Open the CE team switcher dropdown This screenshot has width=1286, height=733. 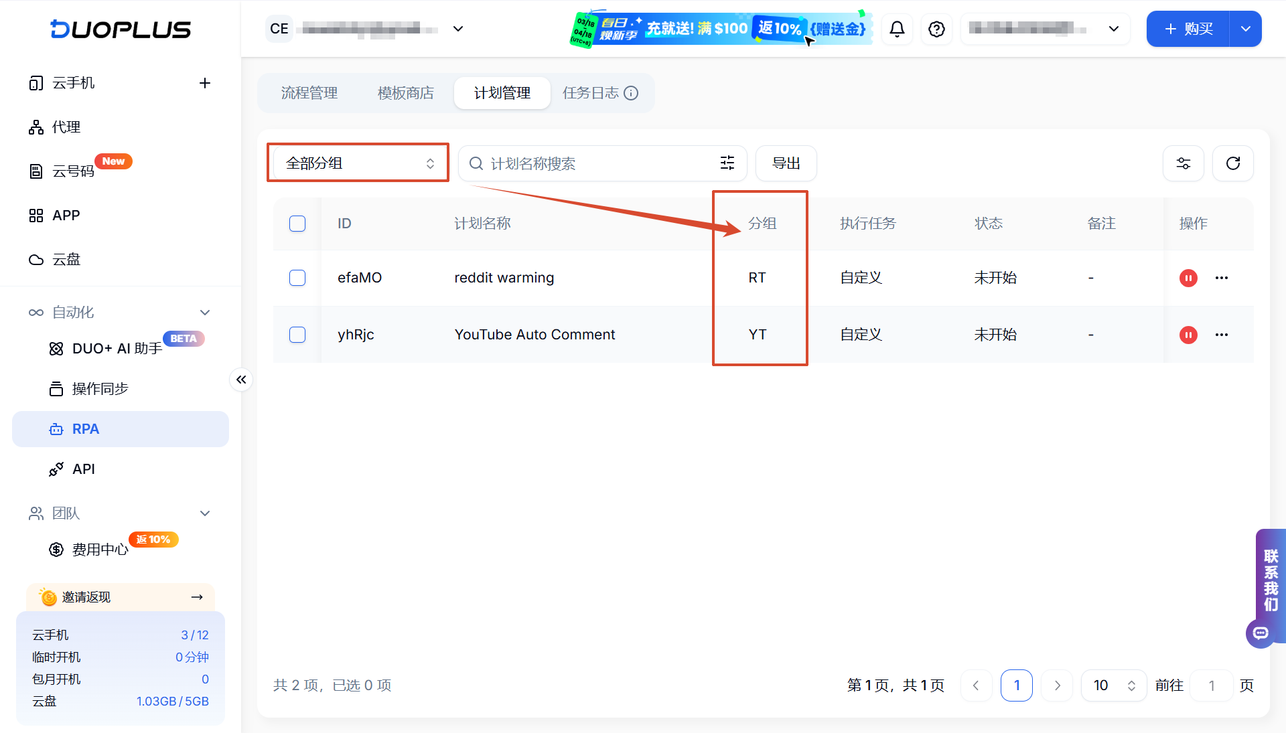click(x=366, y=29)
